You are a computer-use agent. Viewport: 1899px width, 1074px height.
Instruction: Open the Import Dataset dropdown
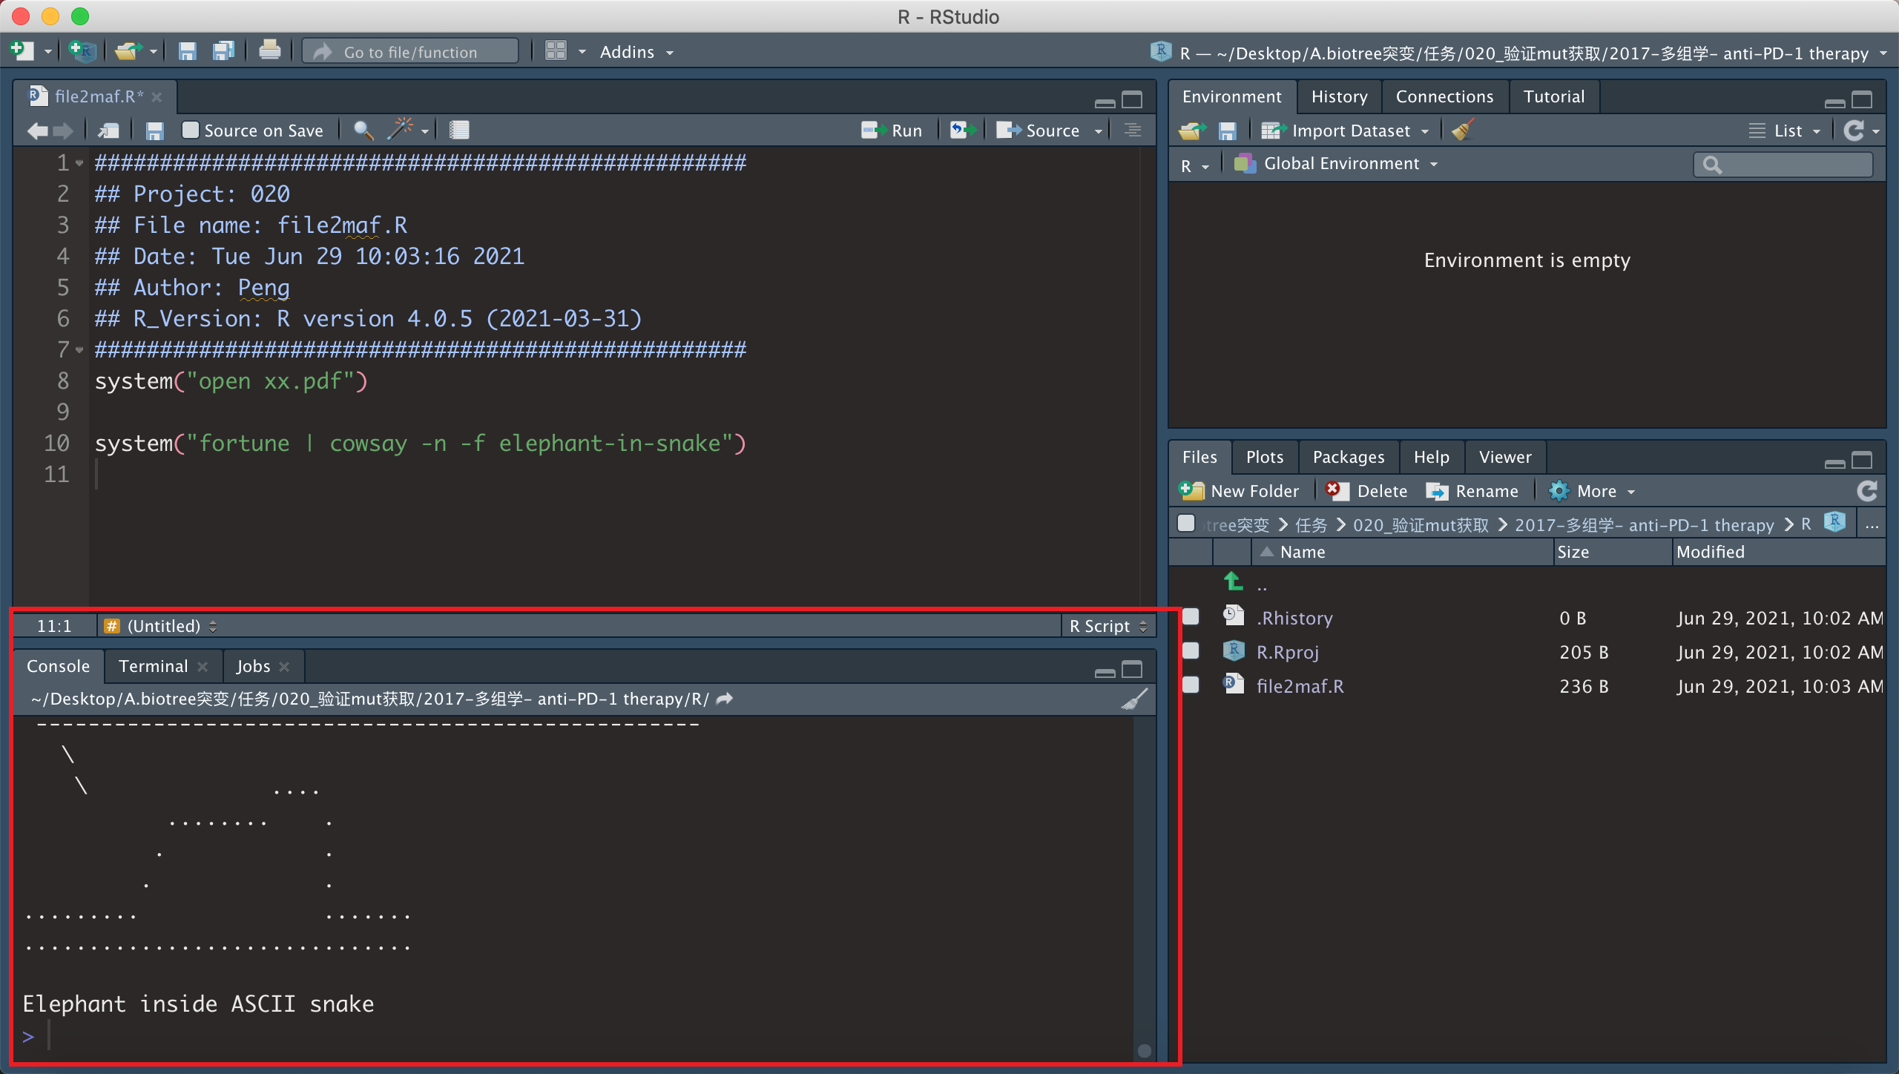(x=1345, y=131)
